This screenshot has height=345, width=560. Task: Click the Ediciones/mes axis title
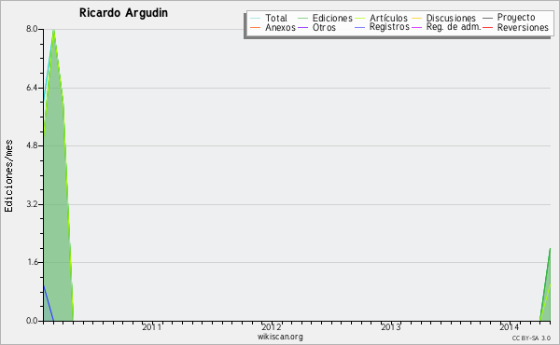pos(8,176)
